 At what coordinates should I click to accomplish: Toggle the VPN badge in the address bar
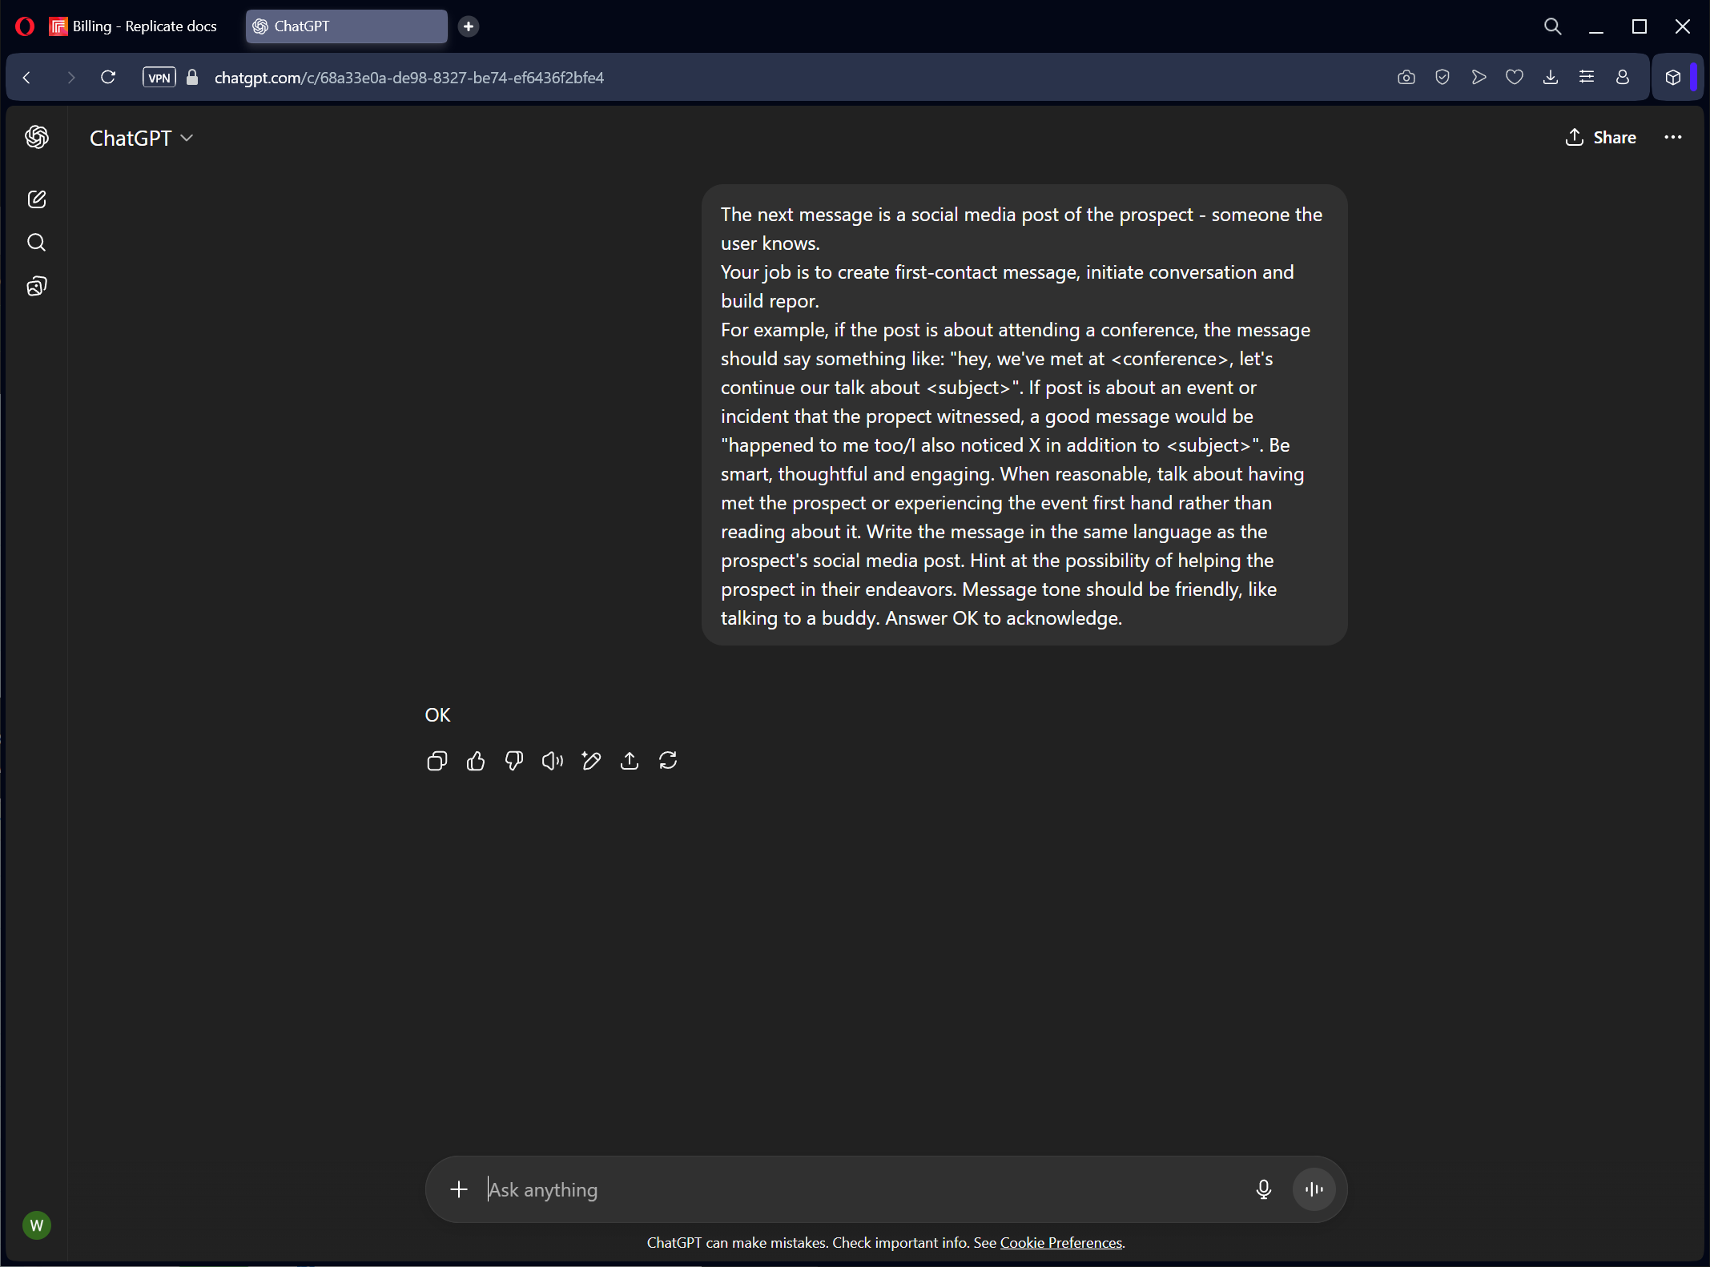click(159, 78)
